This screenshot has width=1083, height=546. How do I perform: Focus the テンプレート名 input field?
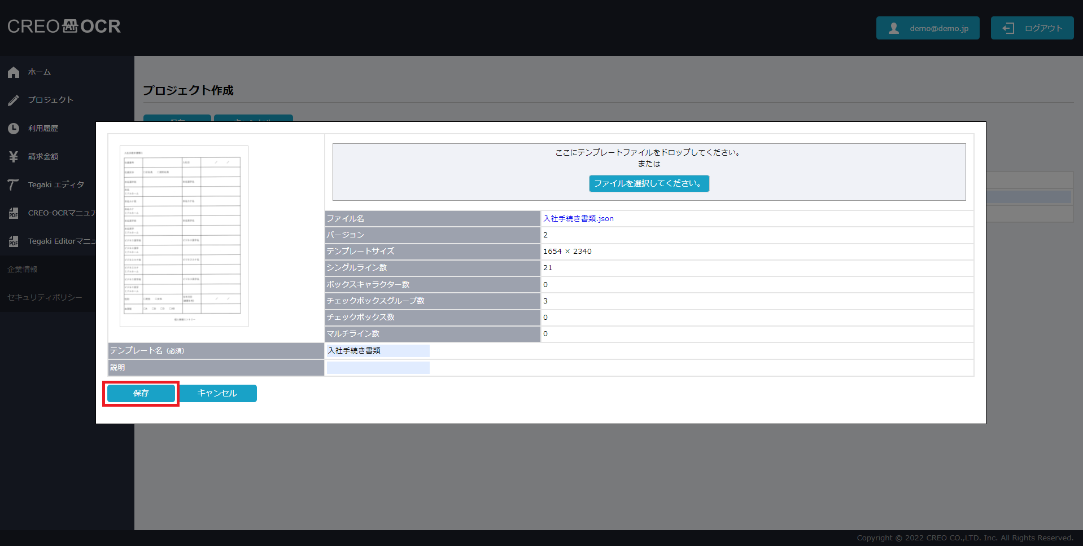click(378, 351)
